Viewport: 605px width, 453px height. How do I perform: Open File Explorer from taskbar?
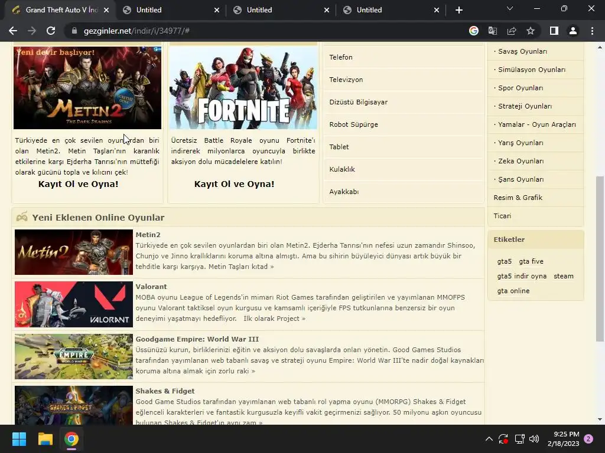click(45, 439)
